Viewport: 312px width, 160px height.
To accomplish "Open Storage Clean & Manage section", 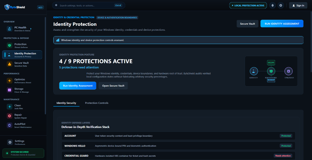I will pyautogui.click(x=22, y=90).
